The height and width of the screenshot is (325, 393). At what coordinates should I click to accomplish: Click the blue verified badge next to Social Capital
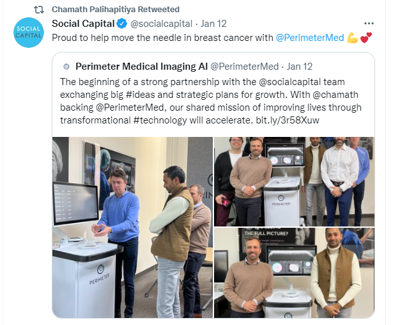[x=122, y=24]
